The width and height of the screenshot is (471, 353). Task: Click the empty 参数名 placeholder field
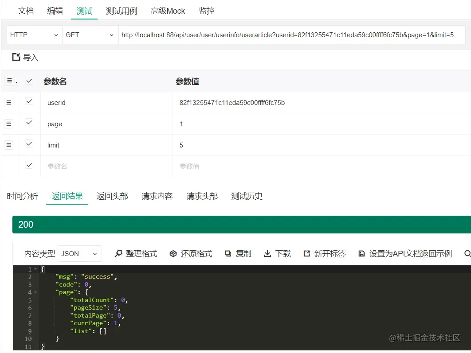tap(106, 166)
